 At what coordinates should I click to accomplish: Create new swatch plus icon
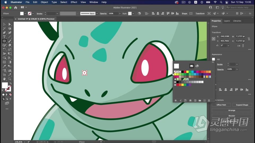pos(205,101)
